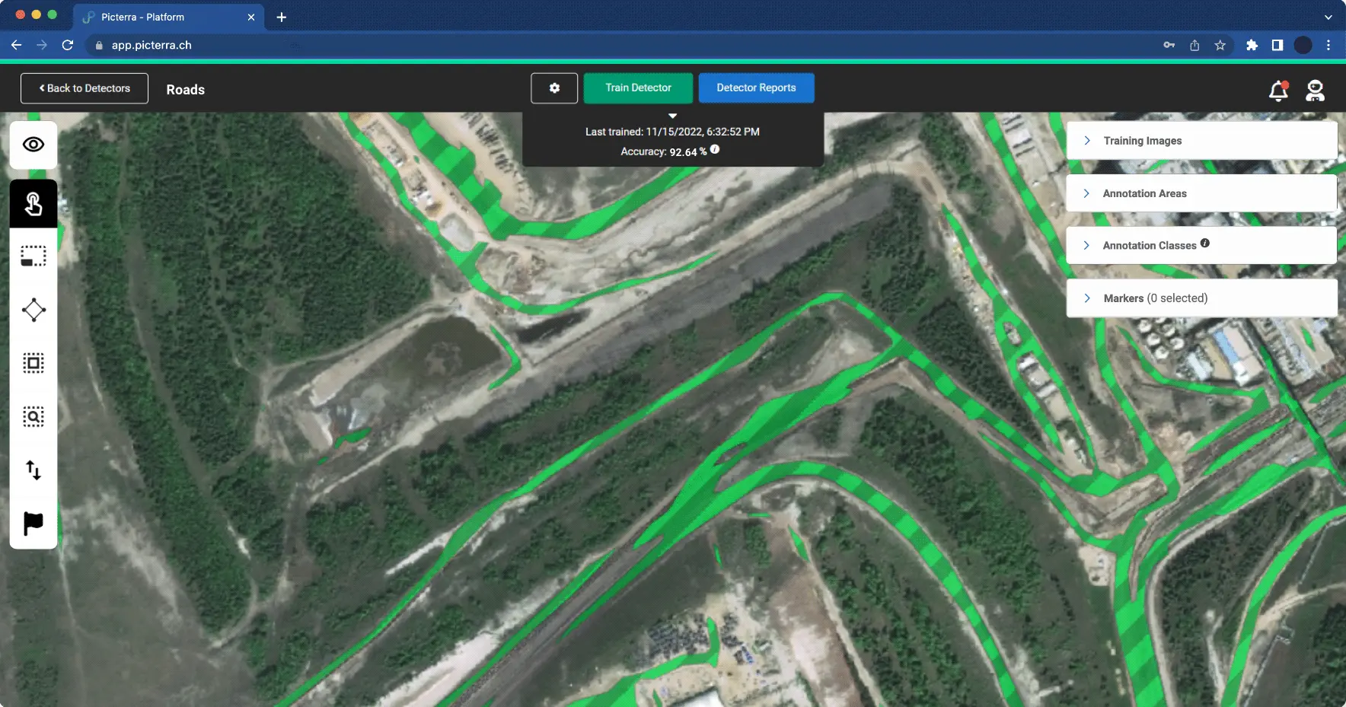Click browser forward arrow
The image size is (1346, 707).
click(42, 45)
